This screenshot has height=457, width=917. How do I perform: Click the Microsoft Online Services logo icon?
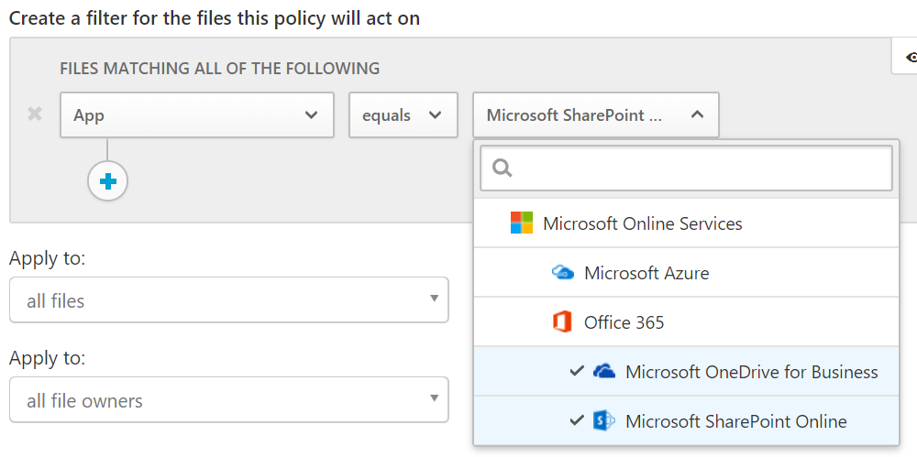pyautogui.click(x=521, y=223)
